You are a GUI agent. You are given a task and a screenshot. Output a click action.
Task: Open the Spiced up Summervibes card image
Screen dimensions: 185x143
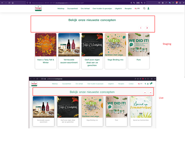141,107
